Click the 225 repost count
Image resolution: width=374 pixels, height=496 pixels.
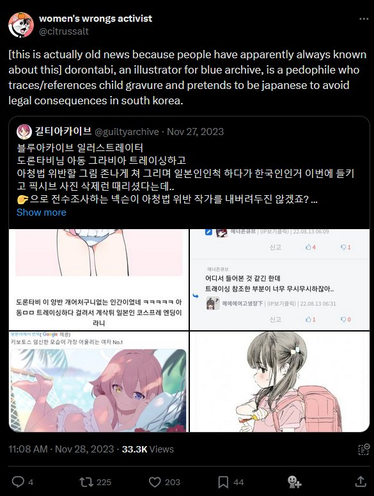104,482
